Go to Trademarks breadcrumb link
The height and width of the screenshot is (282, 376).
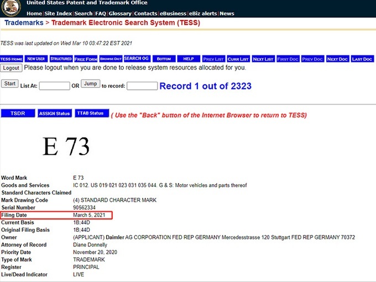[x=24, y=23]
